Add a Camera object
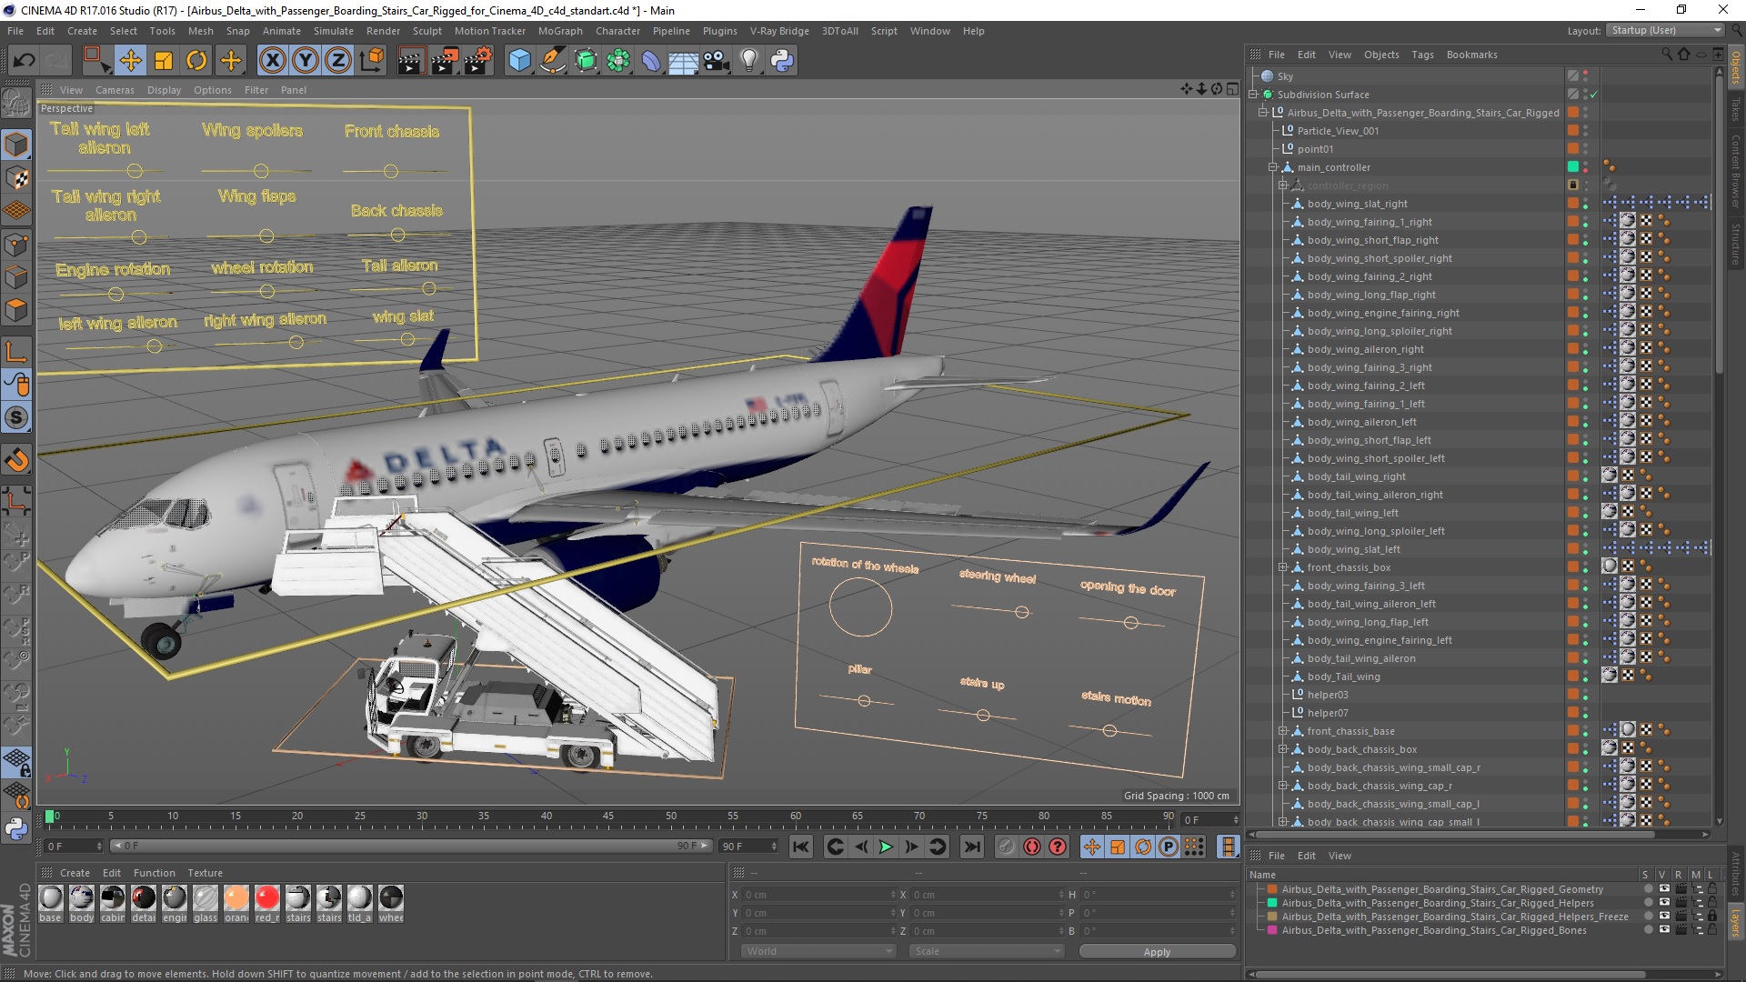Screen dimensions: 1746x982 click(x=717, y=61)
